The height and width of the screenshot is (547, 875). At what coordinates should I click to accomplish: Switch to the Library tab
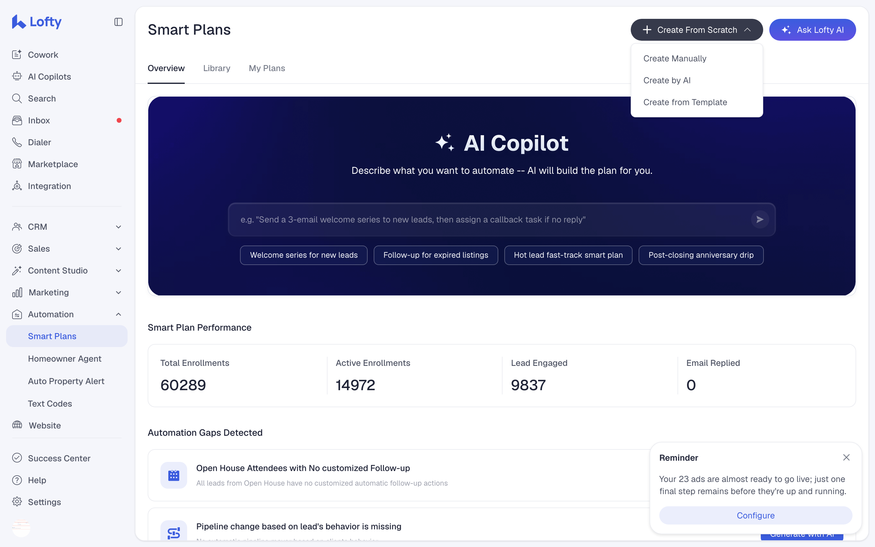pos(217,68)
